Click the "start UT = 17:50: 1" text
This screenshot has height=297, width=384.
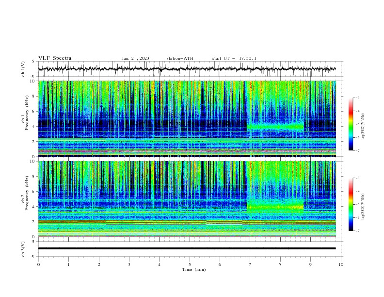tap(234, 58)
